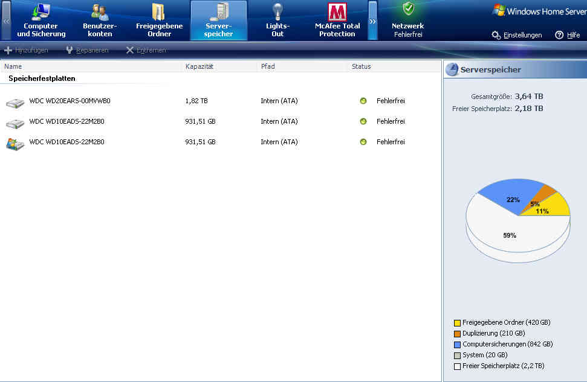Click the Freigegebene Ordner (420 GB) legend text
Screen dimensions: 587x382
pyautogui.click(x=506, y=322)
